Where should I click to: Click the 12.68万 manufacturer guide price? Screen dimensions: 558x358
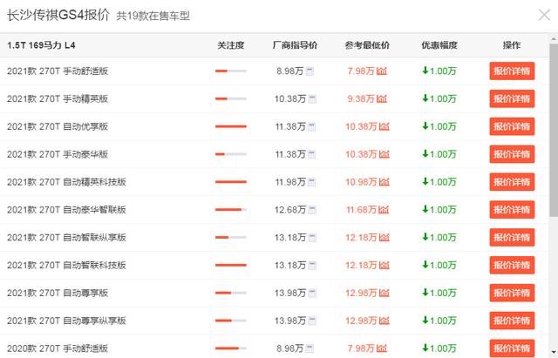click(290, 210)
